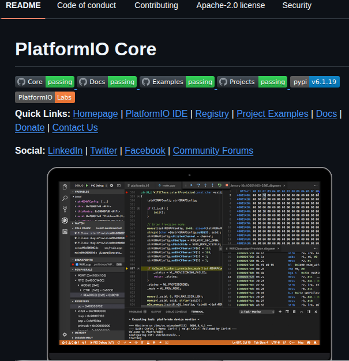Open the LinkedIn social link
The height and width of the screenshot is (361, 349).
(x=65, y=151)
